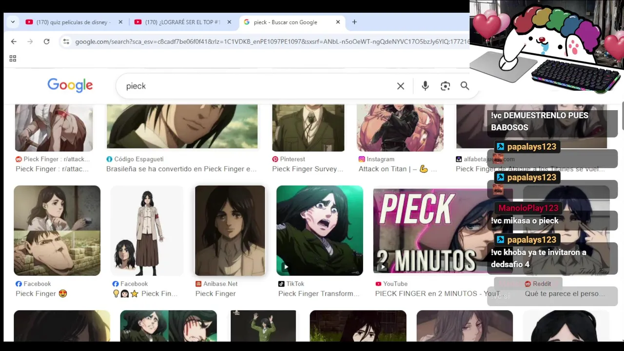
Task: Open the Pinterest source link
Action: (289, 159)
